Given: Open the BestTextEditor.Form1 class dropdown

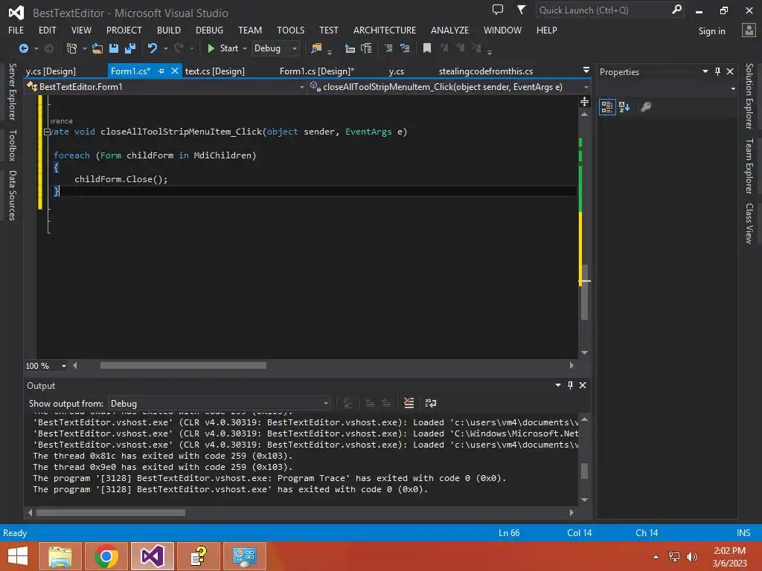Looking at the screenshot, I should [301, 87].
